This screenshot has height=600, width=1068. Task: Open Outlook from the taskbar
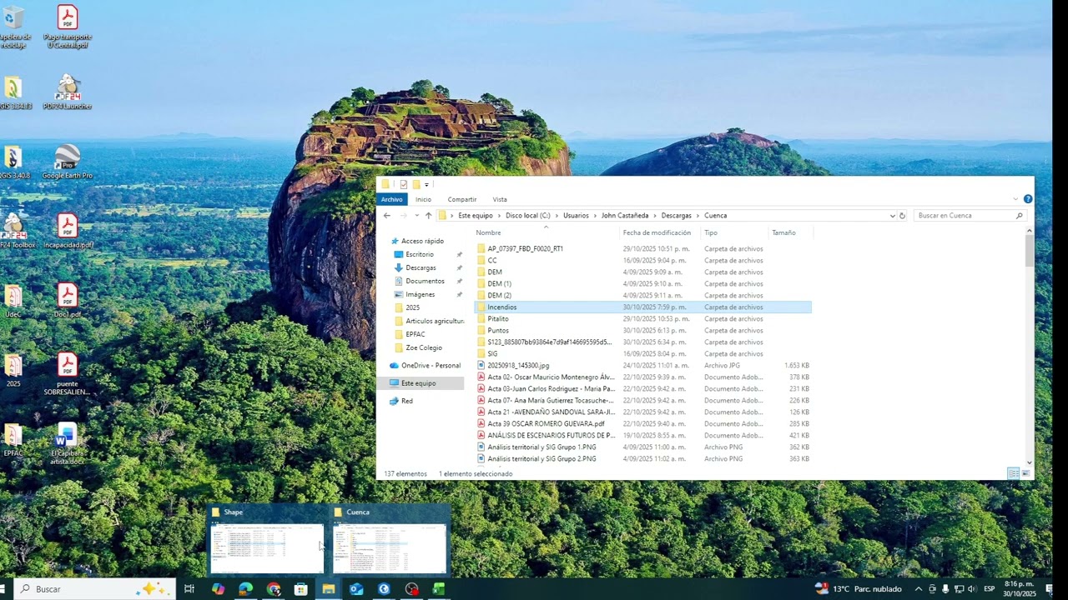tap(356, 588)
